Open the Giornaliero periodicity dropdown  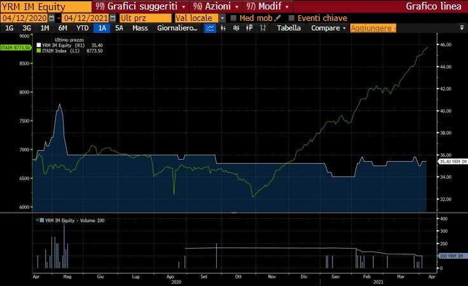(x=177, y=28)
